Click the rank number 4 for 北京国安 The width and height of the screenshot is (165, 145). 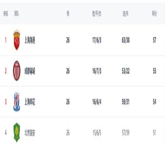click(x=6, y=133)
